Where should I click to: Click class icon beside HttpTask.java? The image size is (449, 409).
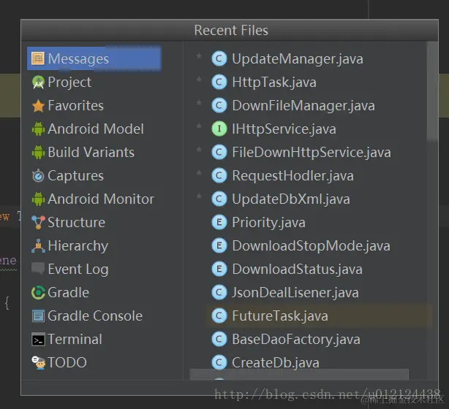point(219,83)
